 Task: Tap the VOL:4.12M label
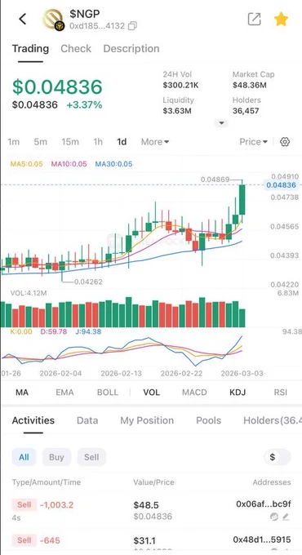[x=29, y=293]
